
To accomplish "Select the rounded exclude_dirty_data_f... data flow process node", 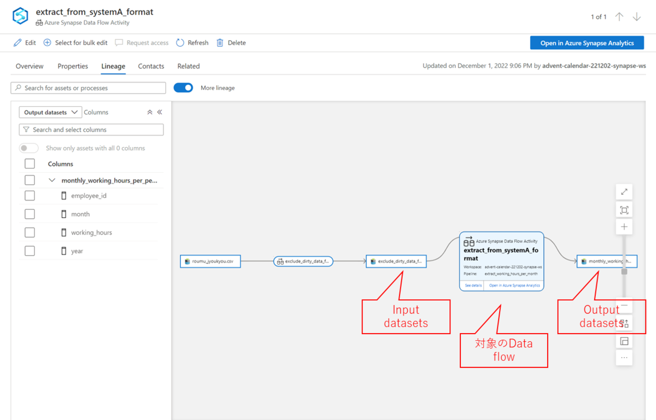I will [303, 261].
